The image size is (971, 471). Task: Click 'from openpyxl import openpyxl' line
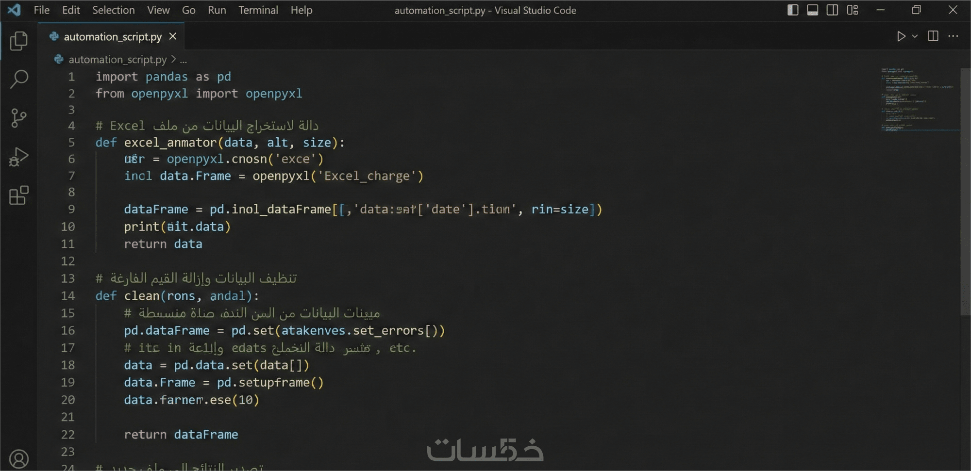click(199, 94)
